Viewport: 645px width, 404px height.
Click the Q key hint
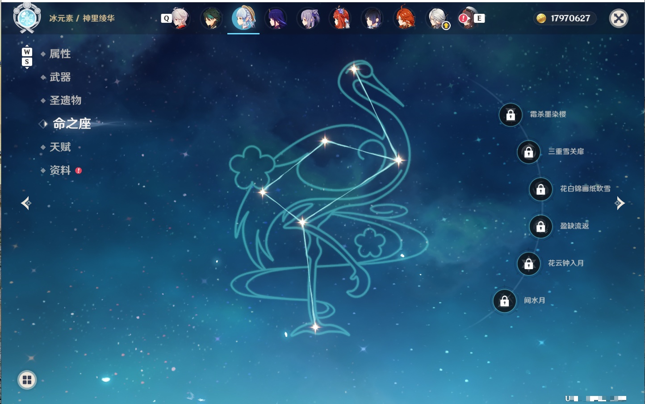pyautogui.click(x=166, y=18)
